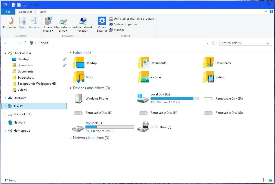
Task: Click the Local Disk (C:) usage bar
Action: 174,98
